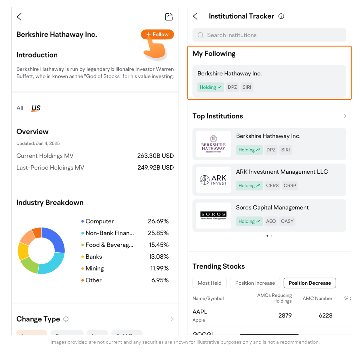Click the CERS ticker tag
Viewport: 362px width, 352px height.
273,186
